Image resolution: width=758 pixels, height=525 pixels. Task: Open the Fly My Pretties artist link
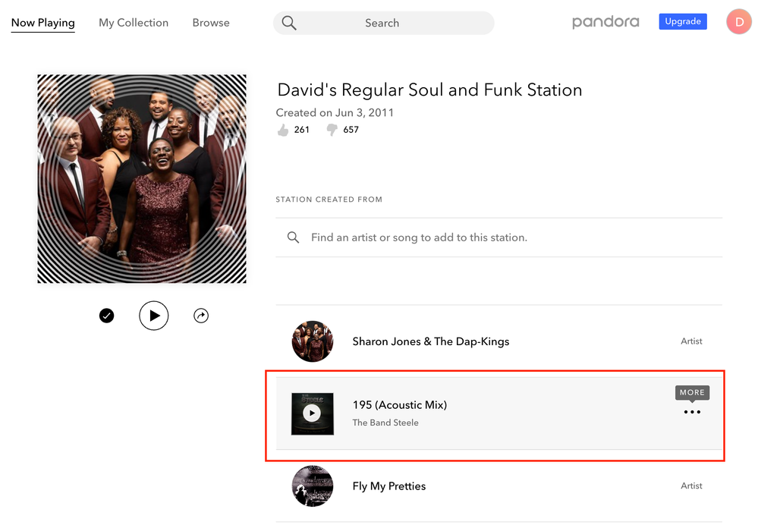click(x=389, y=486)
